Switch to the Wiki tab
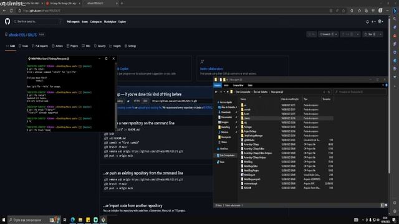 coord(86,46)
